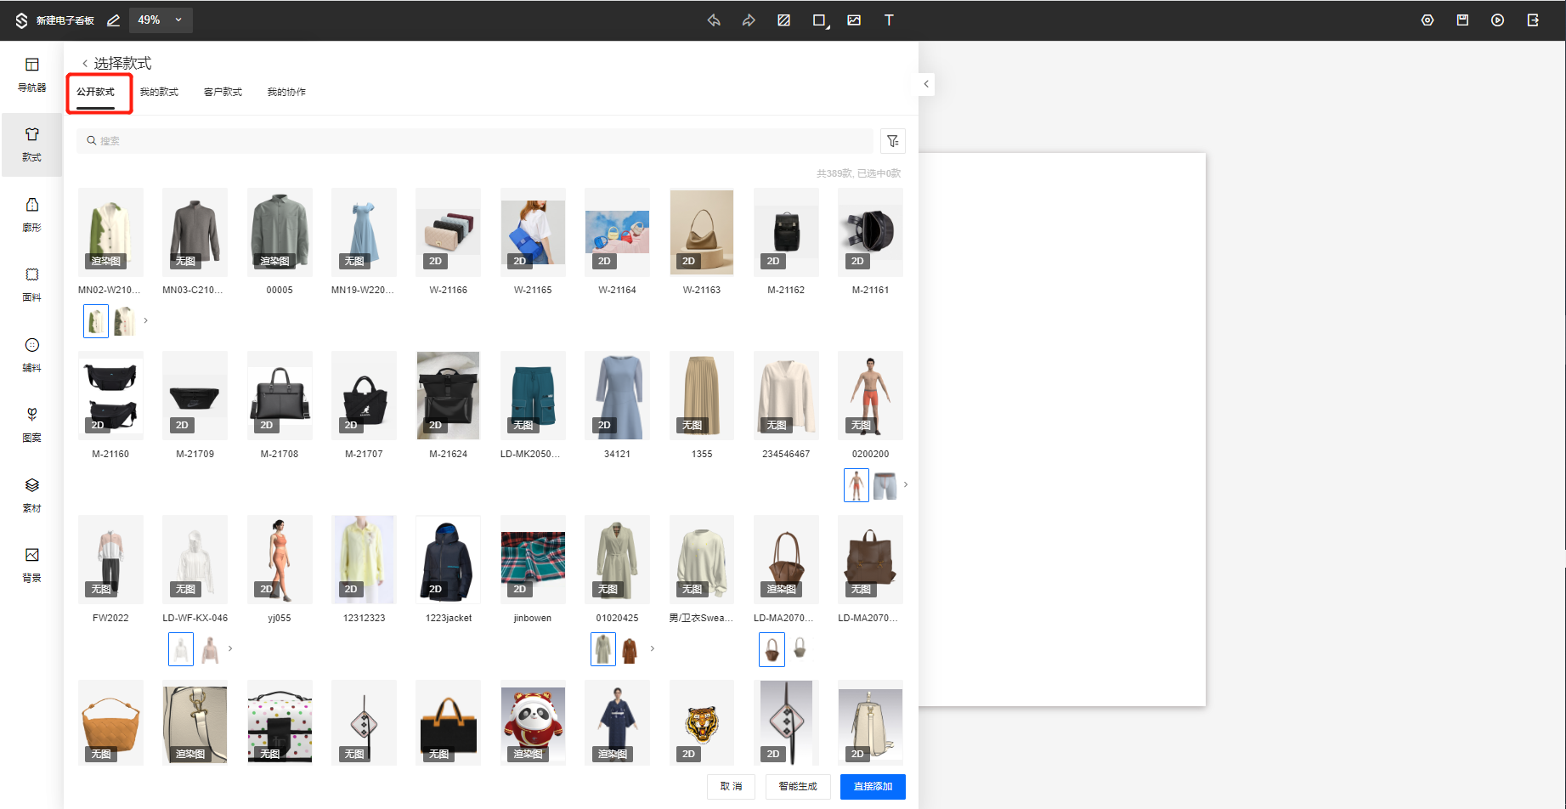Viewport: 1566px width, 809px height.
Task: Switch to the 客户款式 tab
Action: point(223,92)
